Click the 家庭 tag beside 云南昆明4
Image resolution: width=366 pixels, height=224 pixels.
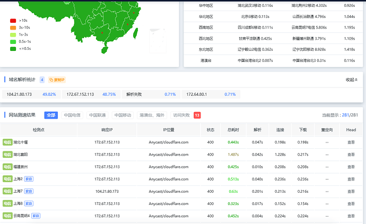(x=36, y=216)
